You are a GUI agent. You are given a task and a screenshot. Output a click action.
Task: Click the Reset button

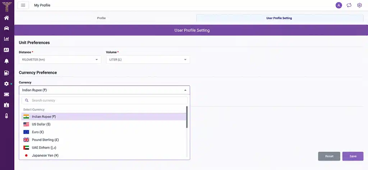tap(329, 156)
